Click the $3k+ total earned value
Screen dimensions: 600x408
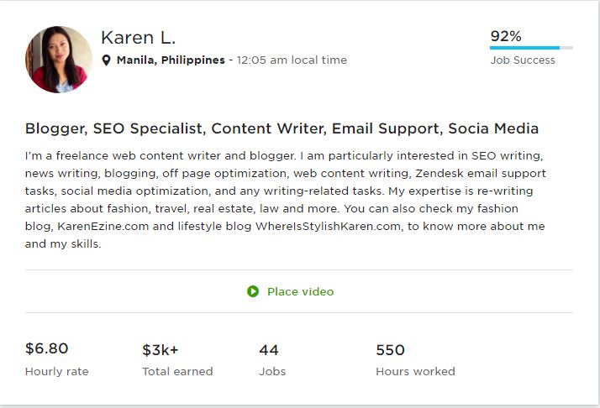point(161,349)
